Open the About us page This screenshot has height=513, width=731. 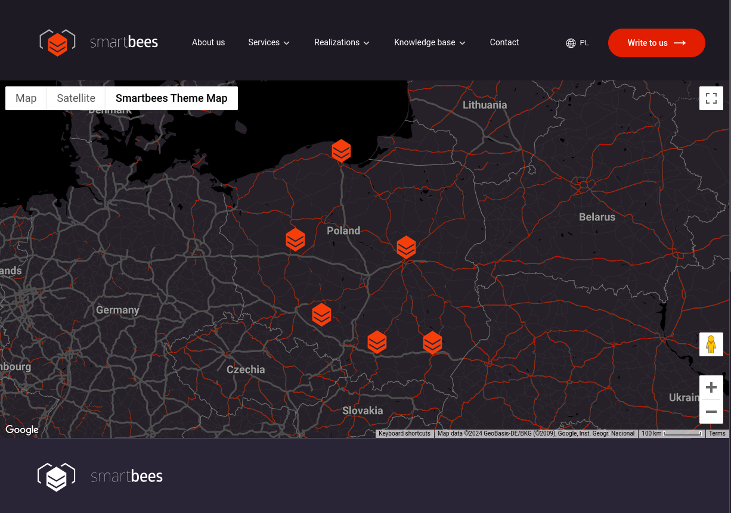click(208, 42)
